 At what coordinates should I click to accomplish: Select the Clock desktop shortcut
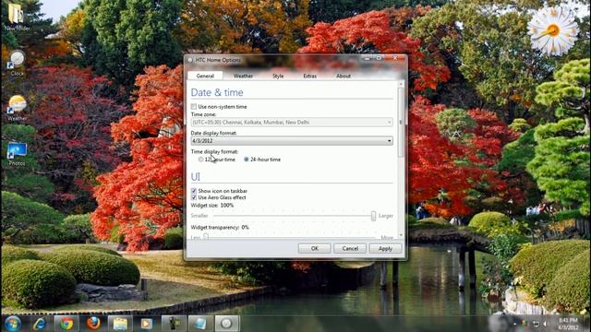[x=17, y=64]
